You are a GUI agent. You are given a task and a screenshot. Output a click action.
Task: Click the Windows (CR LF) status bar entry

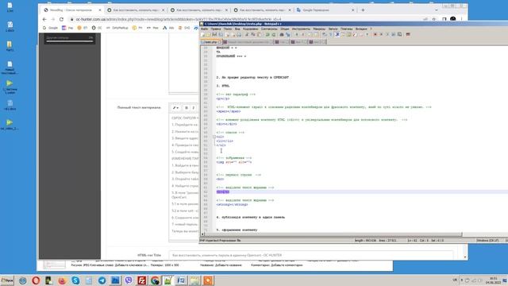pos(487,240)
